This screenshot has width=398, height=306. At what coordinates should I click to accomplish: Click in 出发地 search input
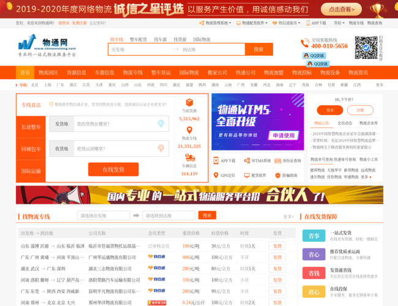pos(140,50)
